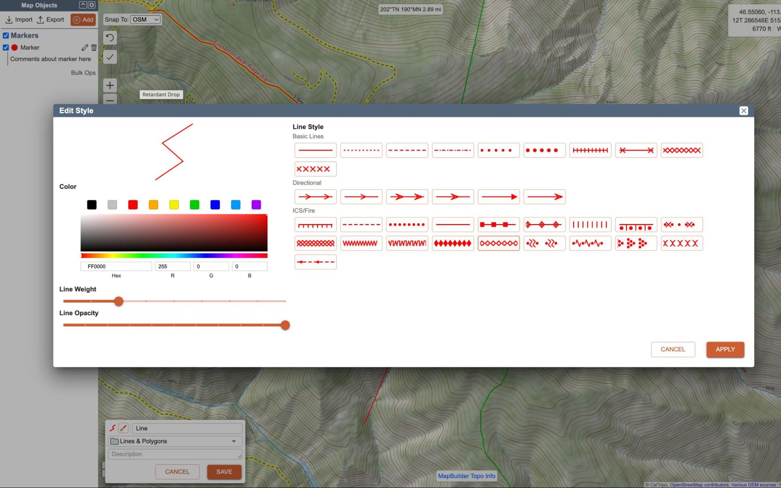
Task: Open the MapBuilder Topo Info link
Action: (x=466, y=476)
